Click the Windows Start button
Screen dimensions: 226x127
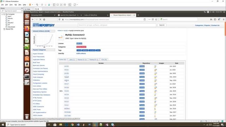tap(3, 125)
